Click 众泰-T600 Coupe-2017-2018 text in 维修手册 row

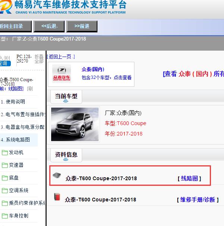coord(100,200)
